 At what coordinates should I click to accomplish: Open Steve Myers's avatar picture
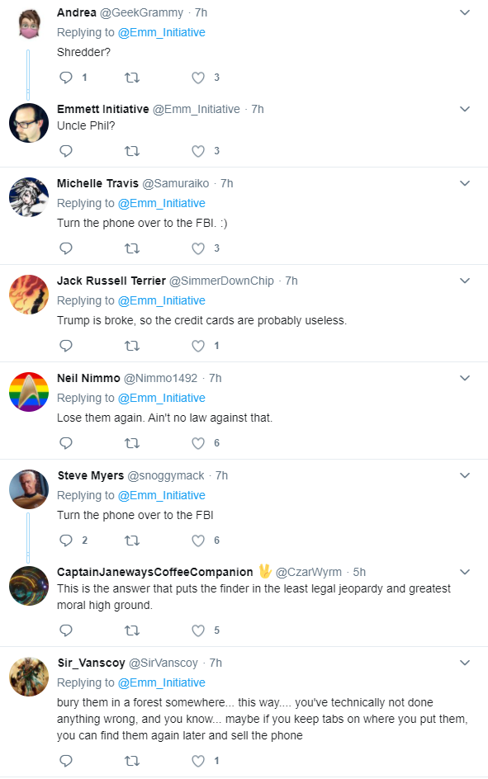[x=29, y=489]
